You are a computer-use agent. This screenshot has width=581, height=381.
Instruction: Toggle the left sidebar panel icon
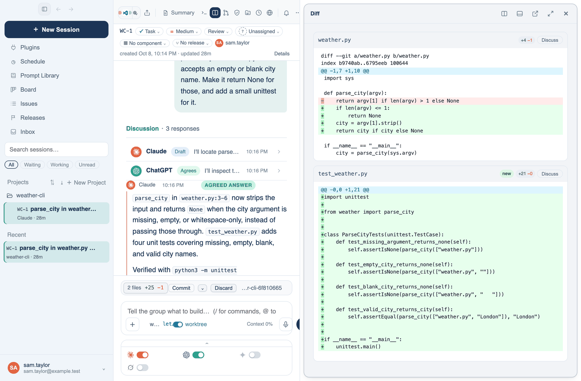45,9
